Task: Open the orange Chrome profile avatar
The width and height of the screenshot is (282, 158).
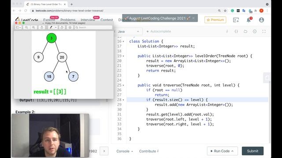Action: click(261, 11)
